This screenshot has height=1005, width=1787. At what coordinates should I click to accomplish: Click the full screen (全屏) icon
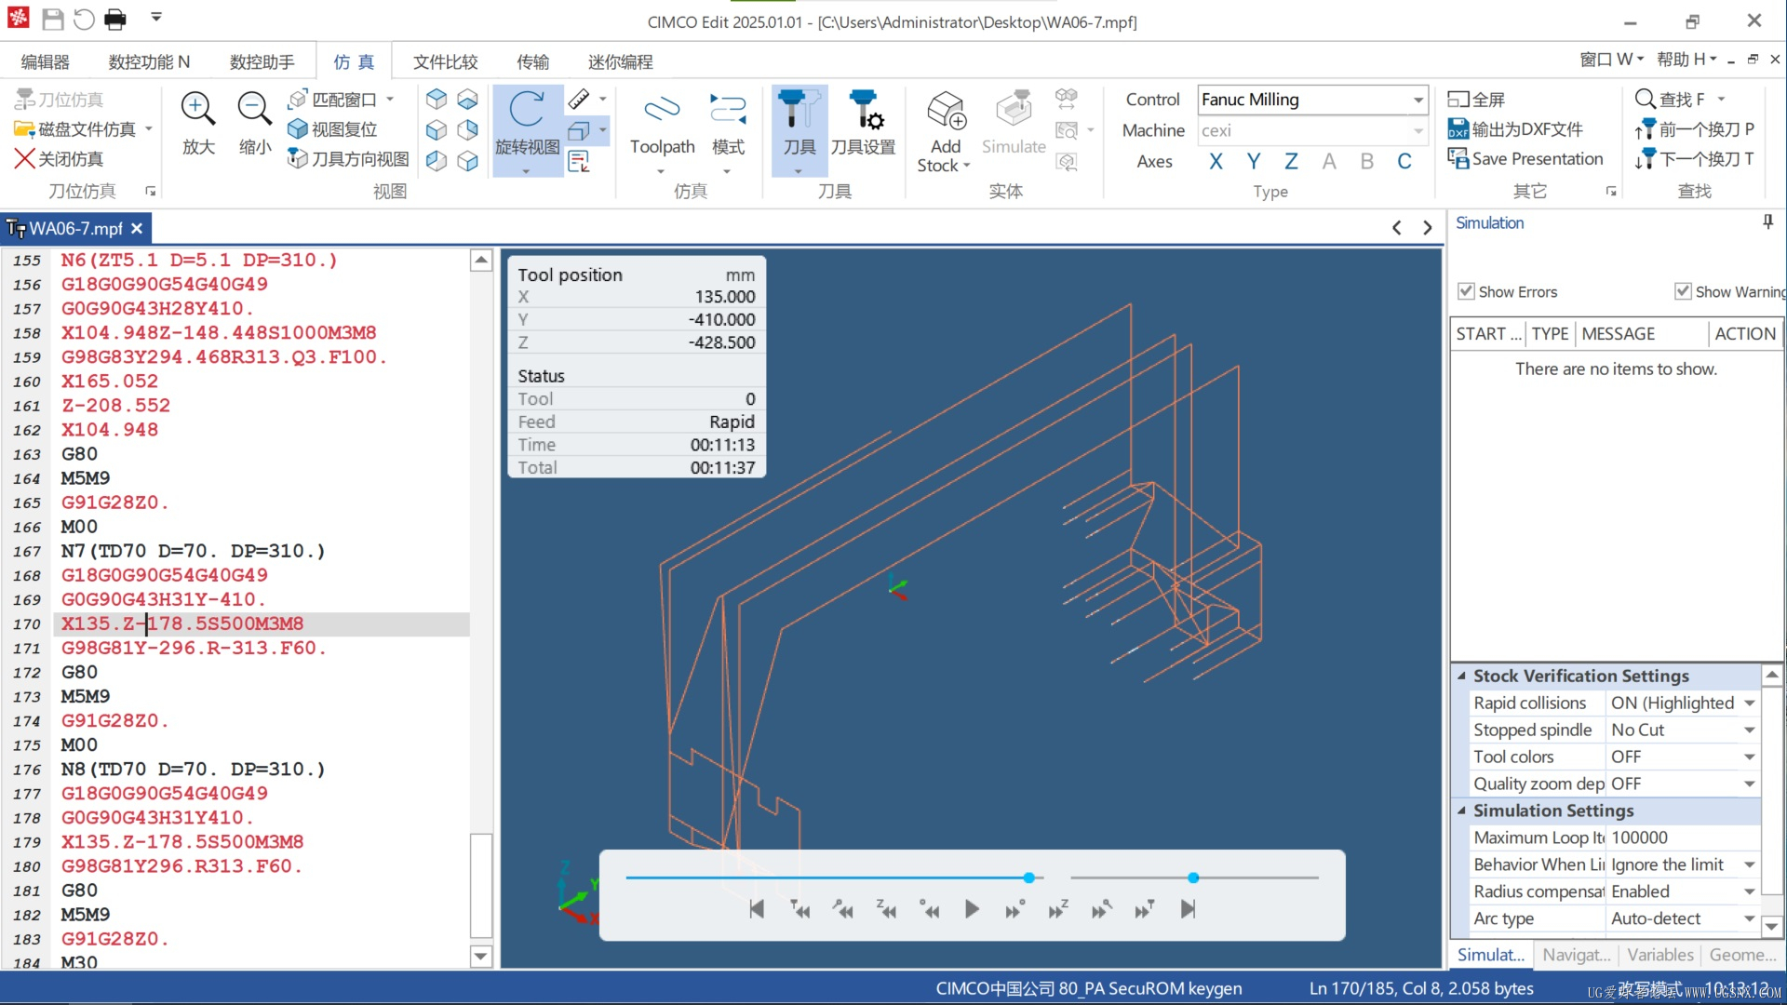click(1458, 100)
